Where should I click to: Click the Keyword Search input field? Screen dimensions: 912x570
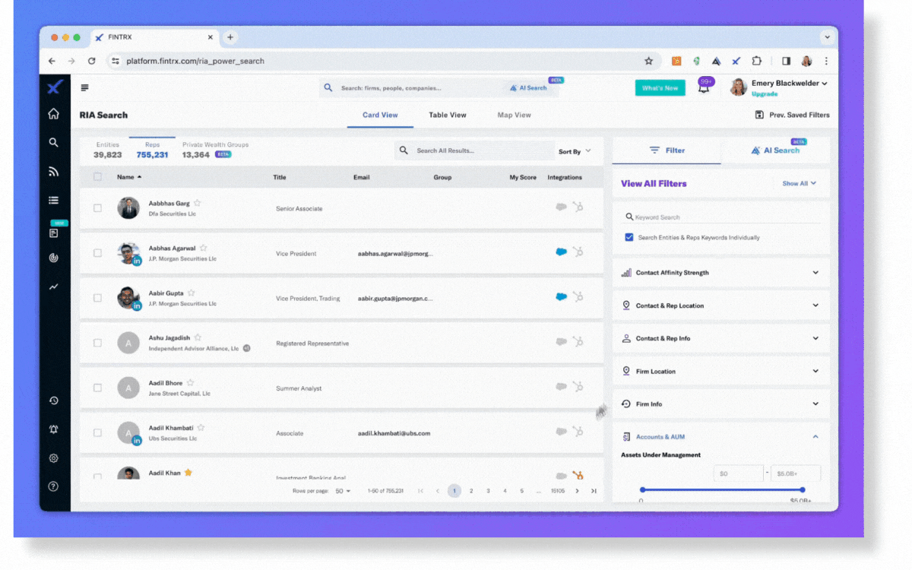[722, 217]
